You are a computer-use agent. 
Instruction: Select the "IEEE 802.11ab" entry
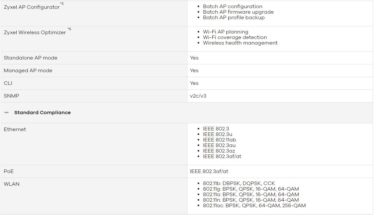point(220,140)
